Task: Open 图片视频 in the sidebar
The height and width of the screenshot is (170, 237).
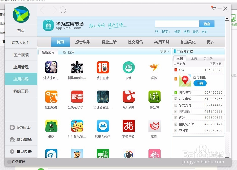Action: (x=21, y=55)
